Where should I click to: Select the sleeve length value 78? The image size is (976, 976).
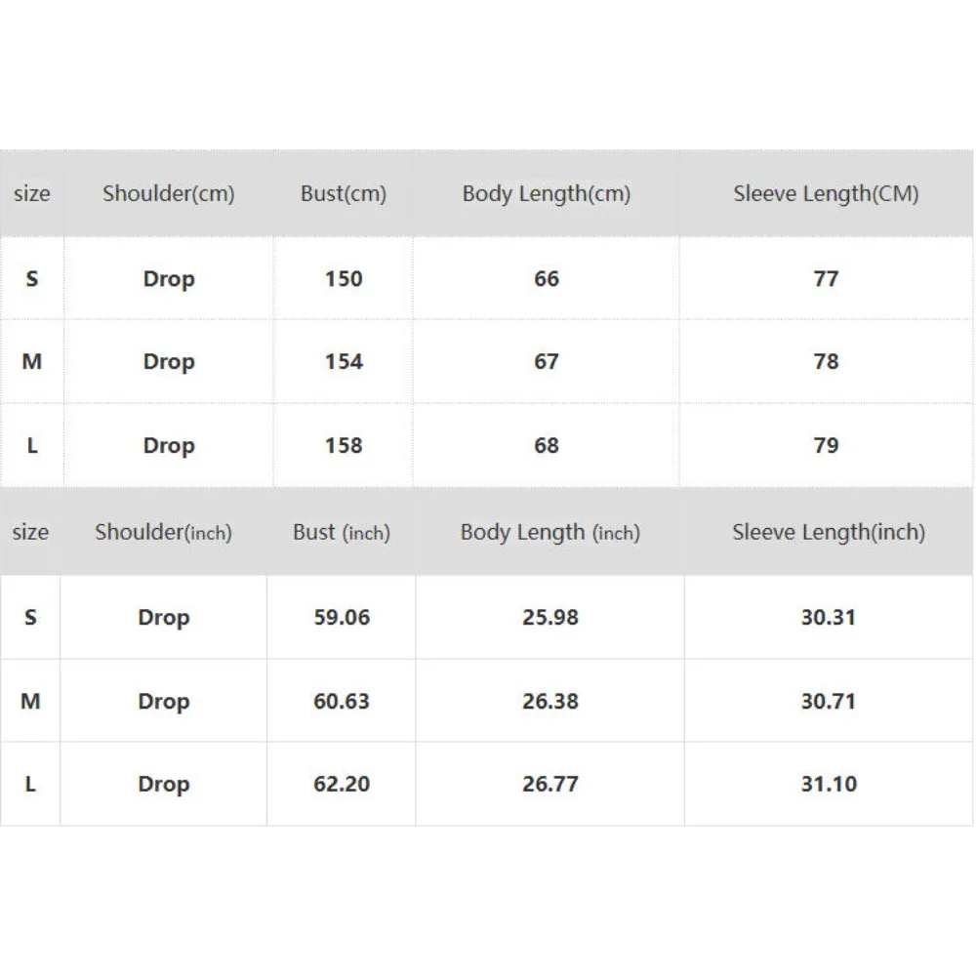(x=826, y=361)
